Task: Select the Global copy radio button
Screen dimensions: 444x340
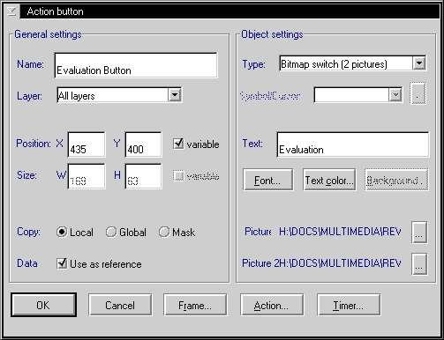Action: point(111,232)
